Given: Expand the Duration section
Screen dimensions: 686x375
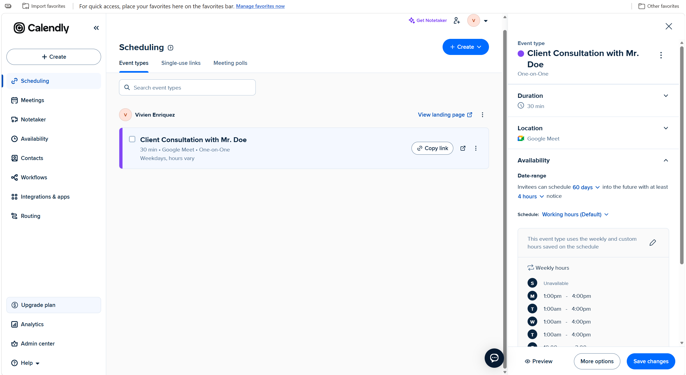Looking at the screenshot, I should tap(666, 96).
